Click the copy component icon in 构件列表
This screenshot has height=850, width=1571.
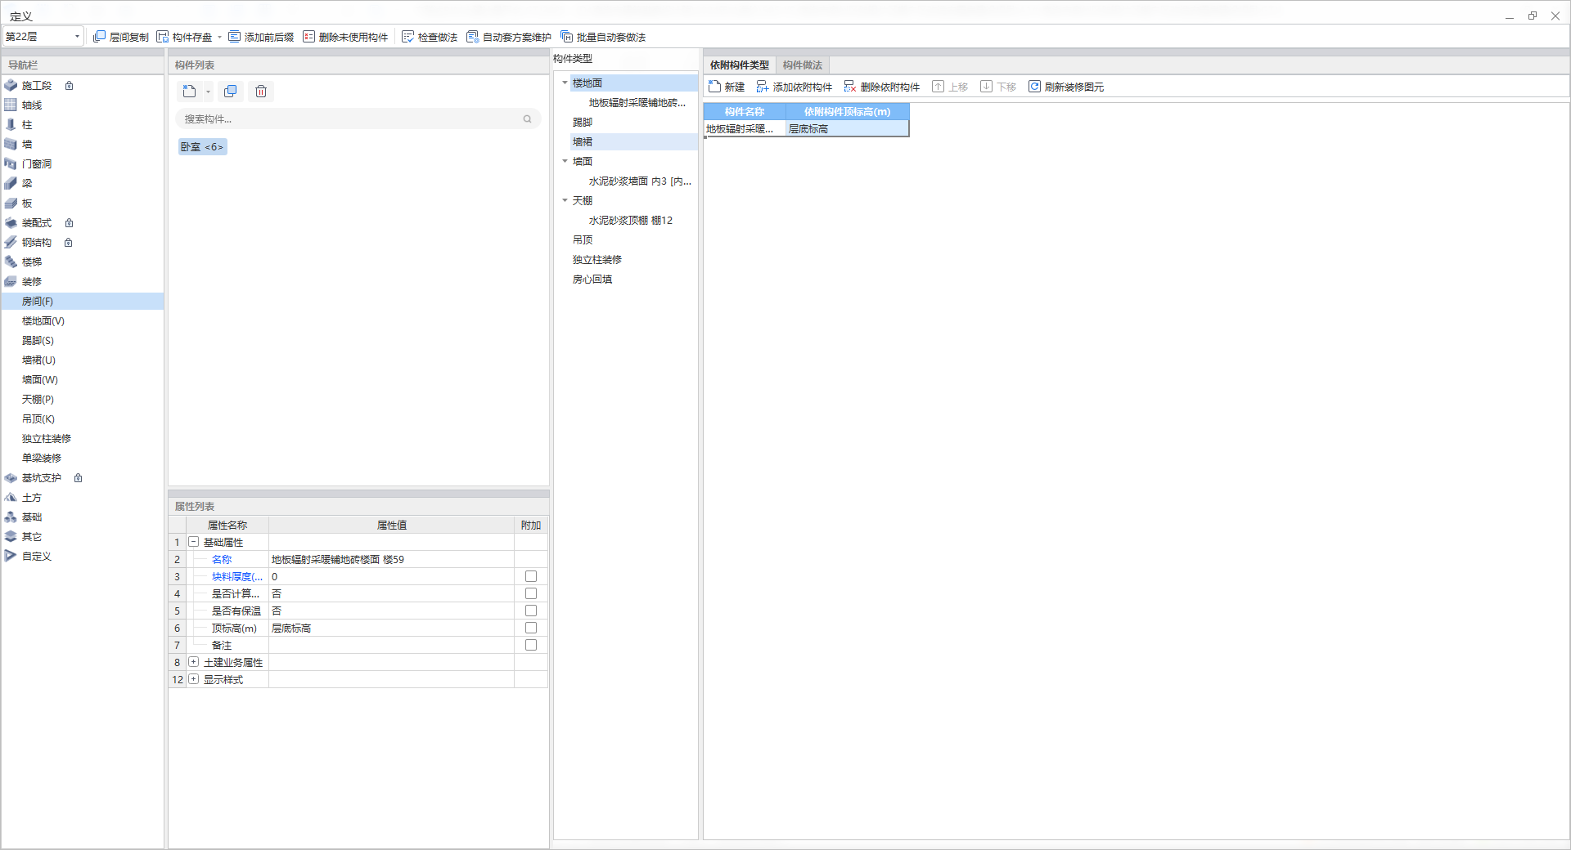(x=231, y=92)
